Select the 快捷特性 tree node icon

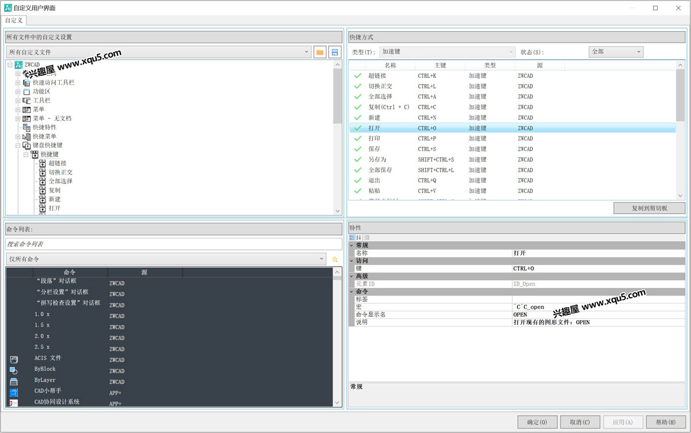coord(26,127)
